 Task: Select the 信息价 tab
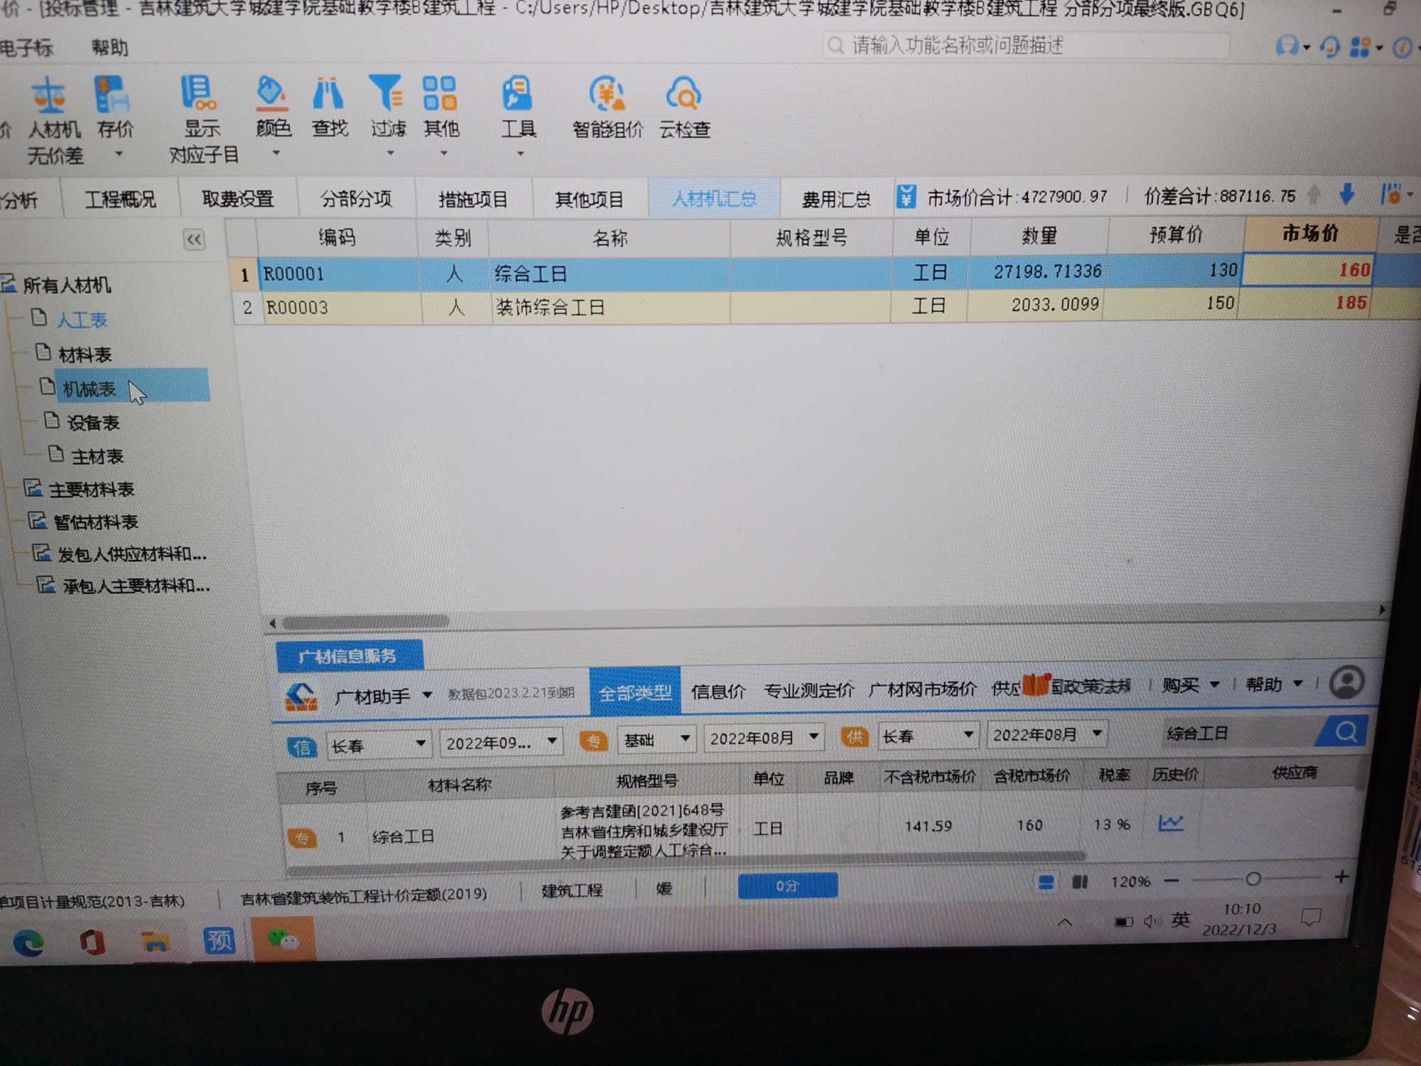click(x=718, y=691)
